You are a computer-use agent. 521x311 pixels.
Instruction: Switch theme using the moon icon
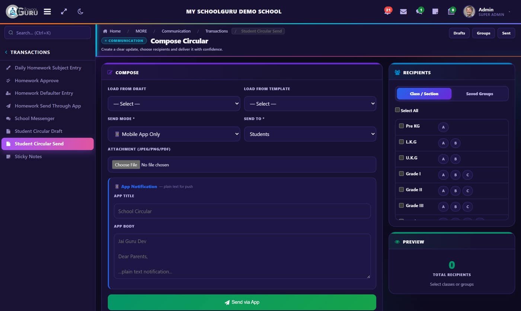[80, 12]
